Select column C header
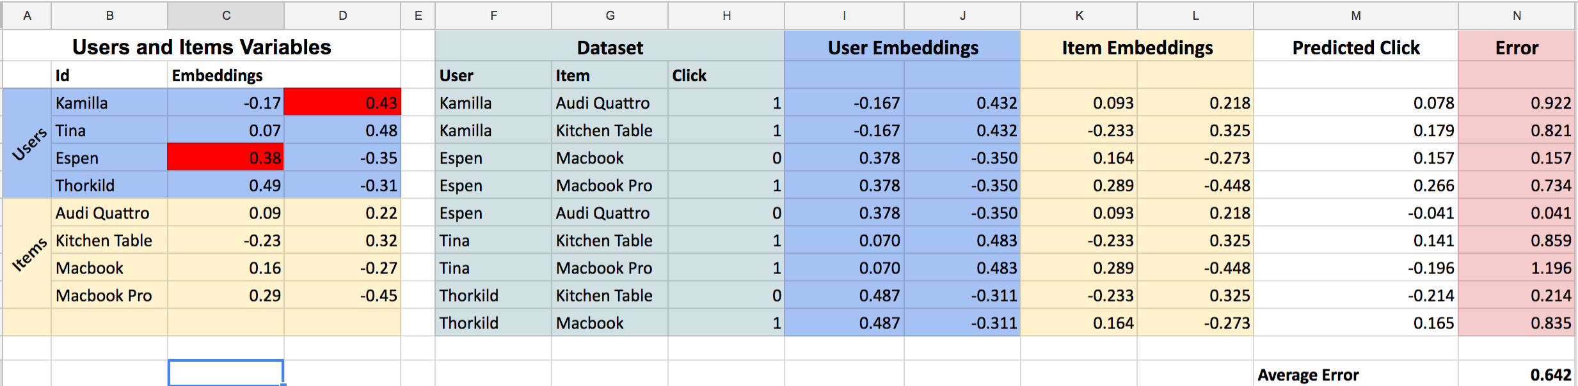Viewport: 1578px width, 386px height. pyautogui.click(x=226, y=15)
